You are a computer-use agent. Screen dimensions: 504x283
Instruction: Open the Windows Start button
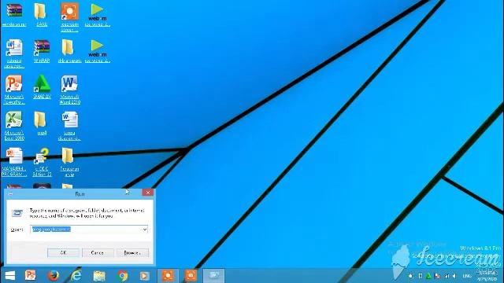pyautogui.click(x=10, y=276)
